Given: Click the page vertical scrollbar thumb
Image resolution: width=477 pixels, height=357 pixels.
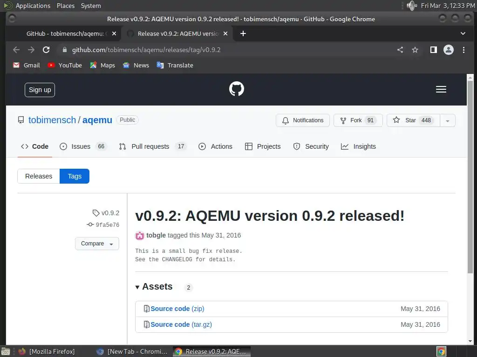Looking at the screenshot, I should [x=470, y=176].
